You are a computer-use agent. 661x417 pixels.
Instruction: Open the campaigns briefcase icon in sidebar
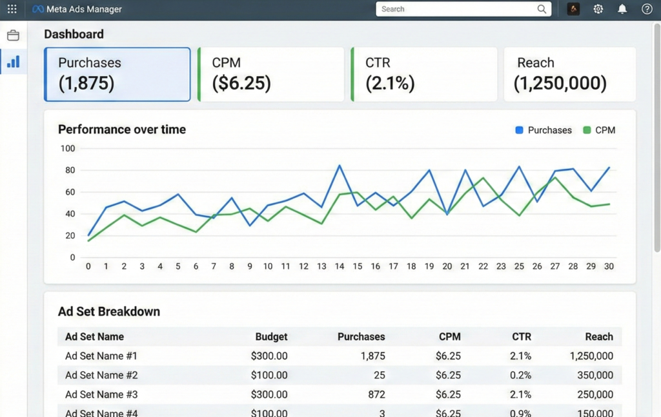(x=13, y=35)
